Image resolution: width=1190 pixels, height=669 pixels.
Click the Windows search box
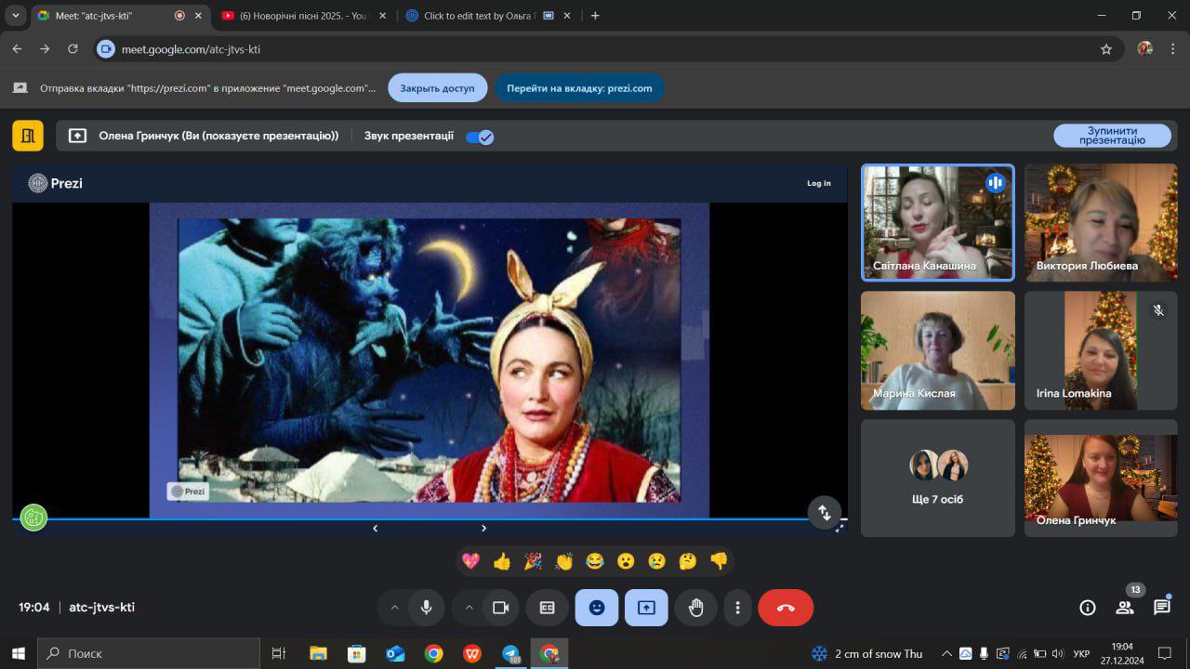[x=149, y=653]
